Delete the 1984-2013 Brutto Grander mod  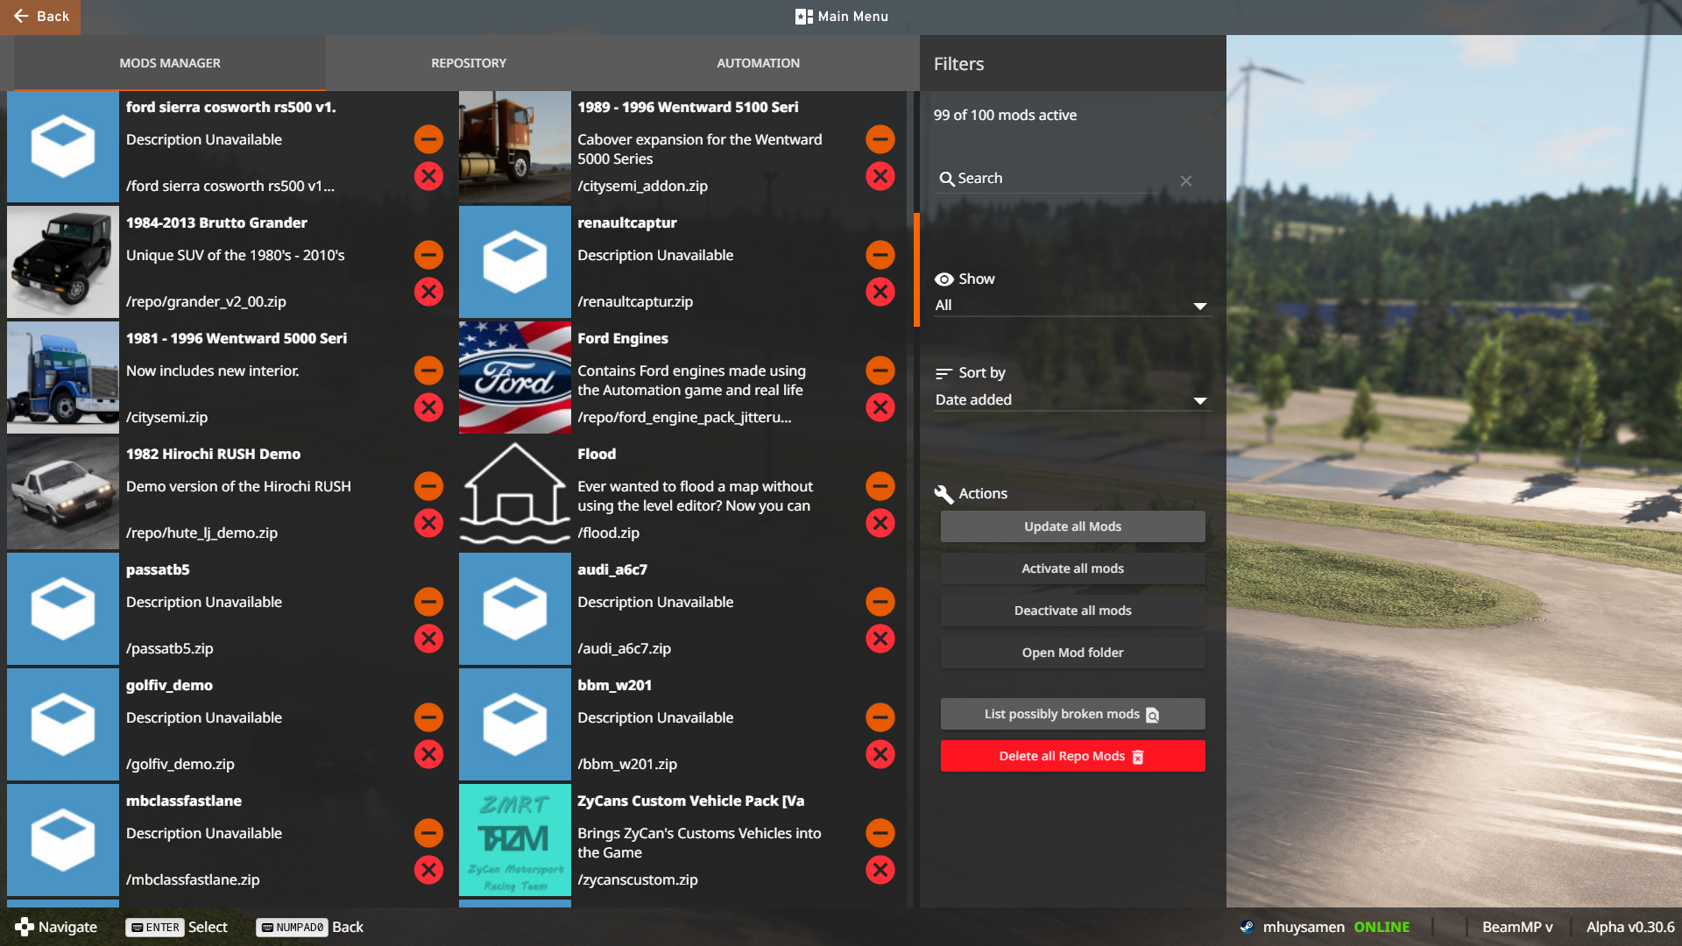(x=428, y=292)
